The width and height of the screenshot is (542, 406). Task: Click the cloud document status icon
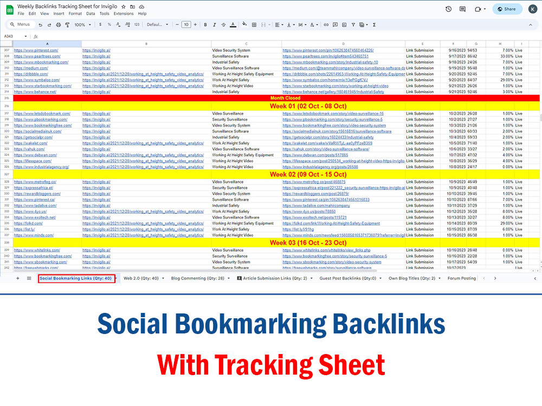(x=141, y=6)
